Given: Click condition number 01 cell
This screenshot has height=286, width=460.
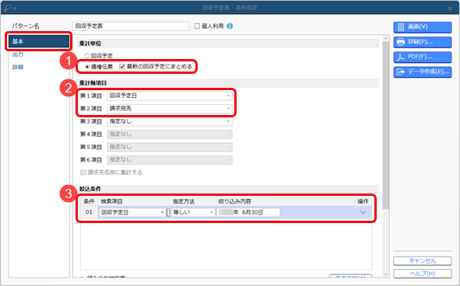Looking at the screenshot, I should 89,212.
